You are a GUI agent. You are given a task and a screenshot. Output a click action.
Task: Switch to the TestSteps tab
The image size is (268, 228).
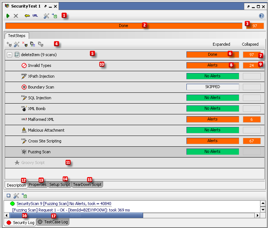coord(17,36)
